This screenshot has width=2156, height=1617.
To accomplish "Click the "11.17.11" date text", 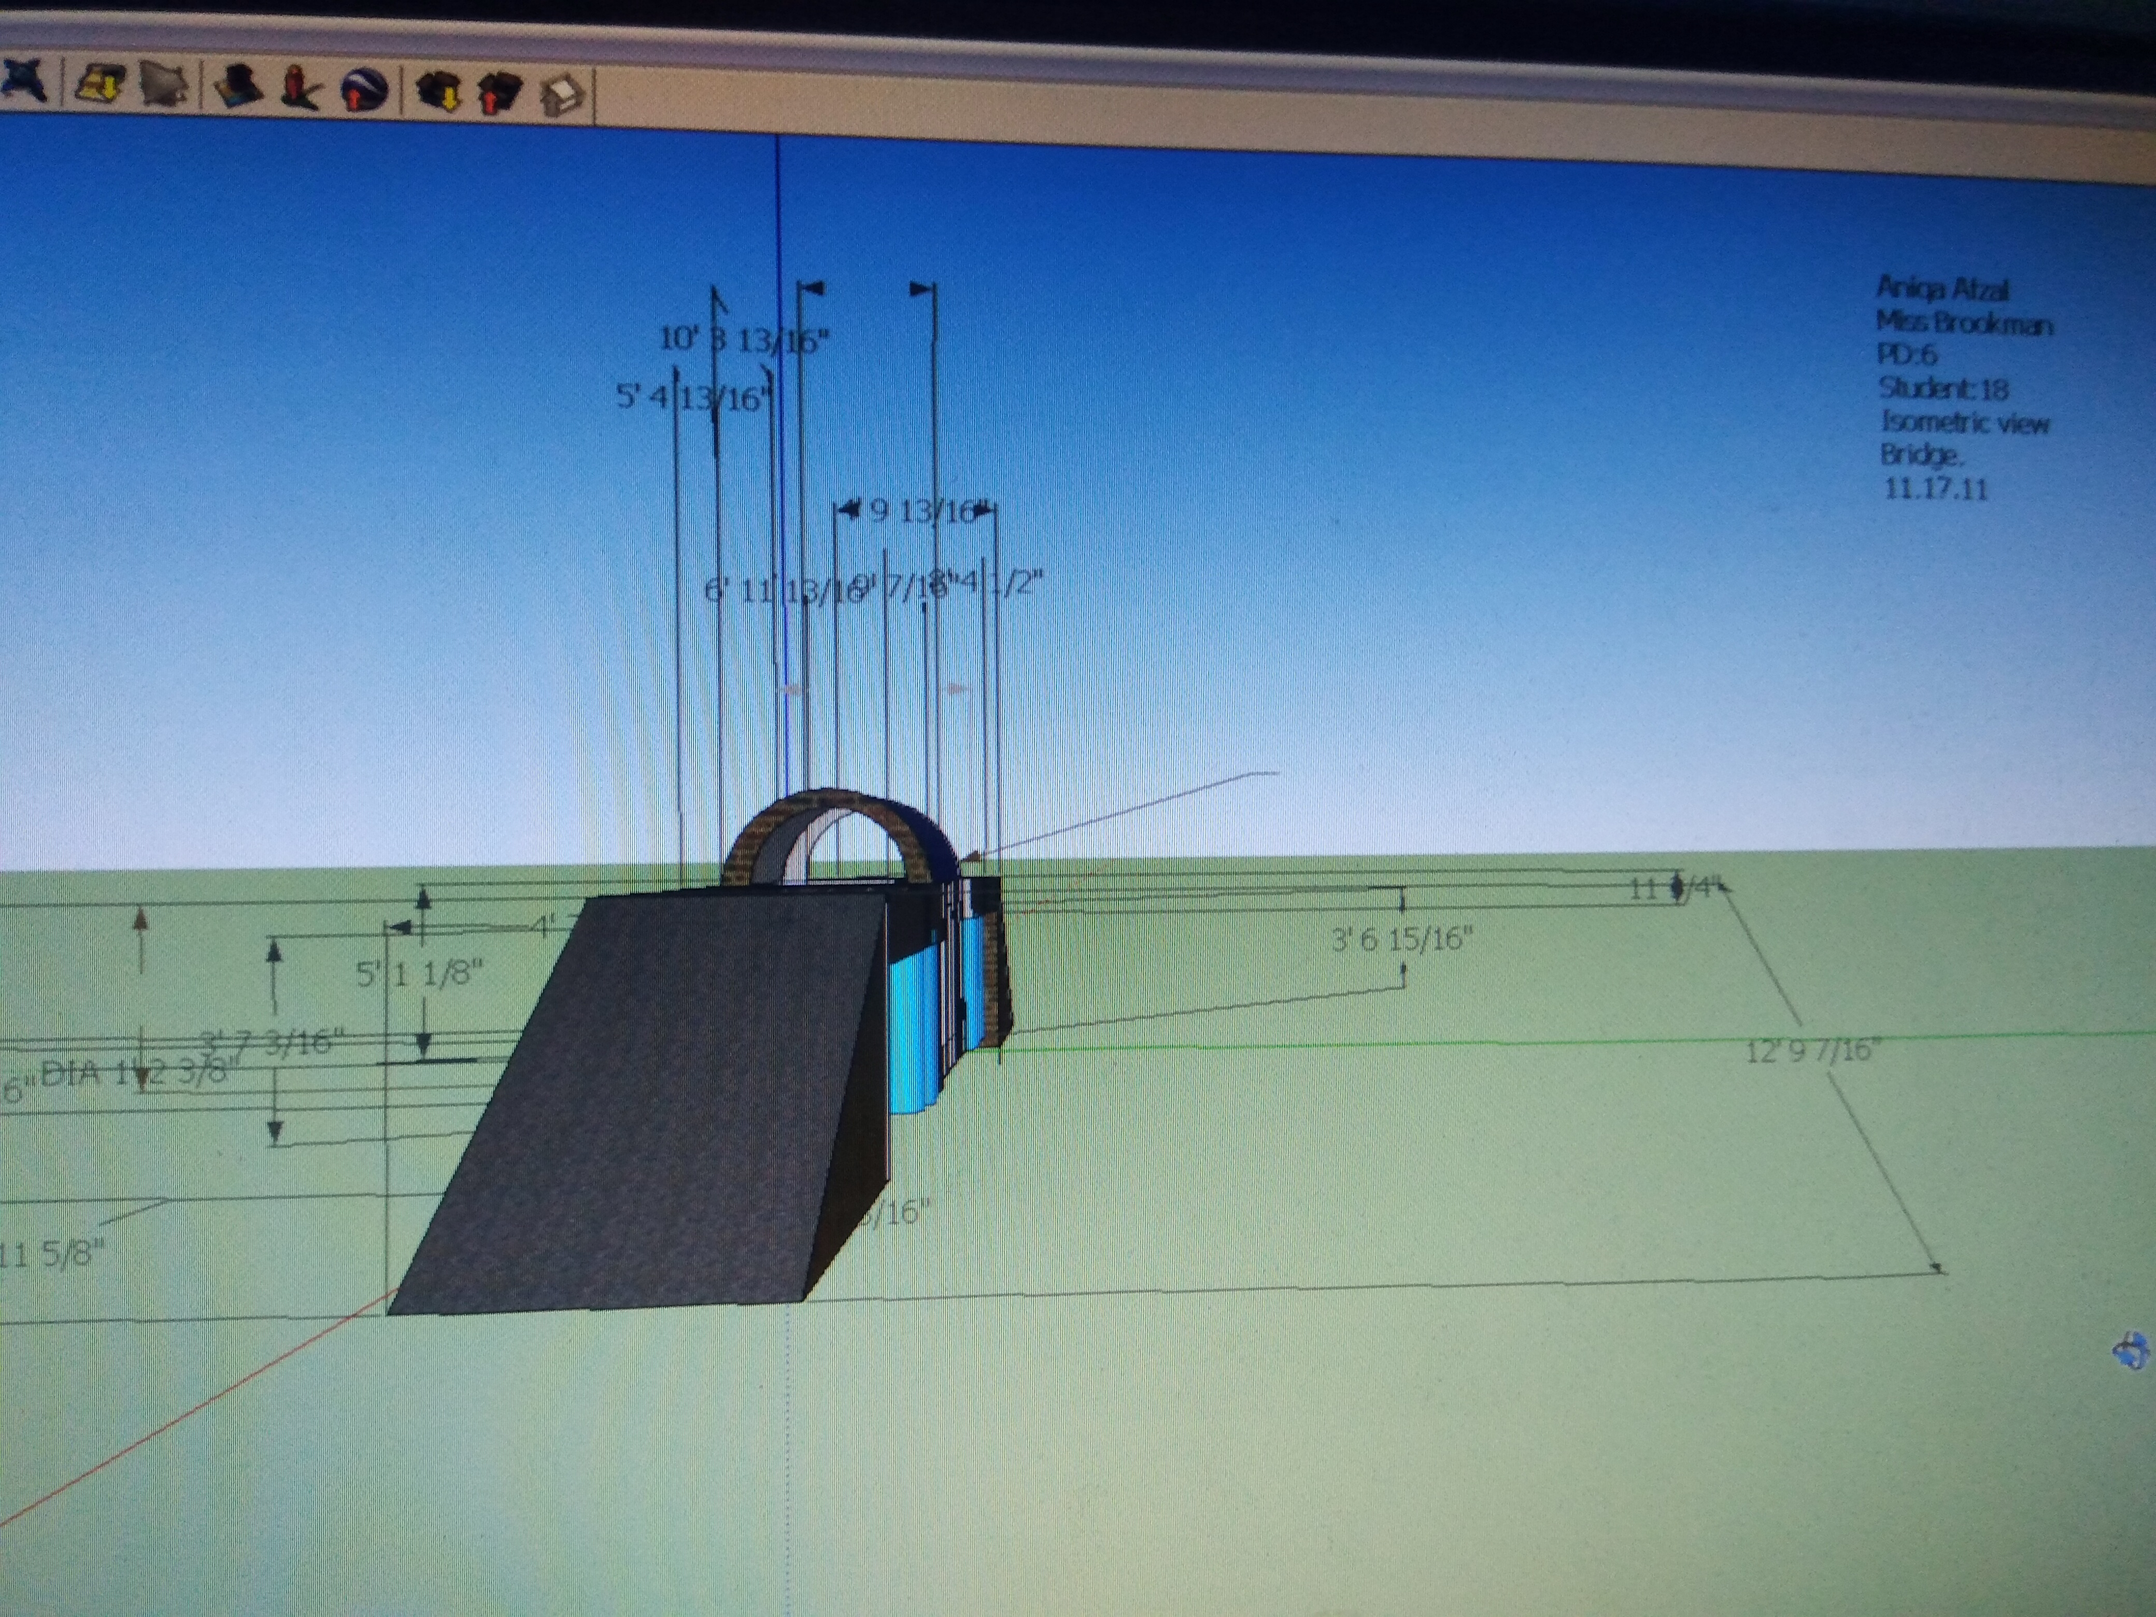I will click(x=1936, y=488).
